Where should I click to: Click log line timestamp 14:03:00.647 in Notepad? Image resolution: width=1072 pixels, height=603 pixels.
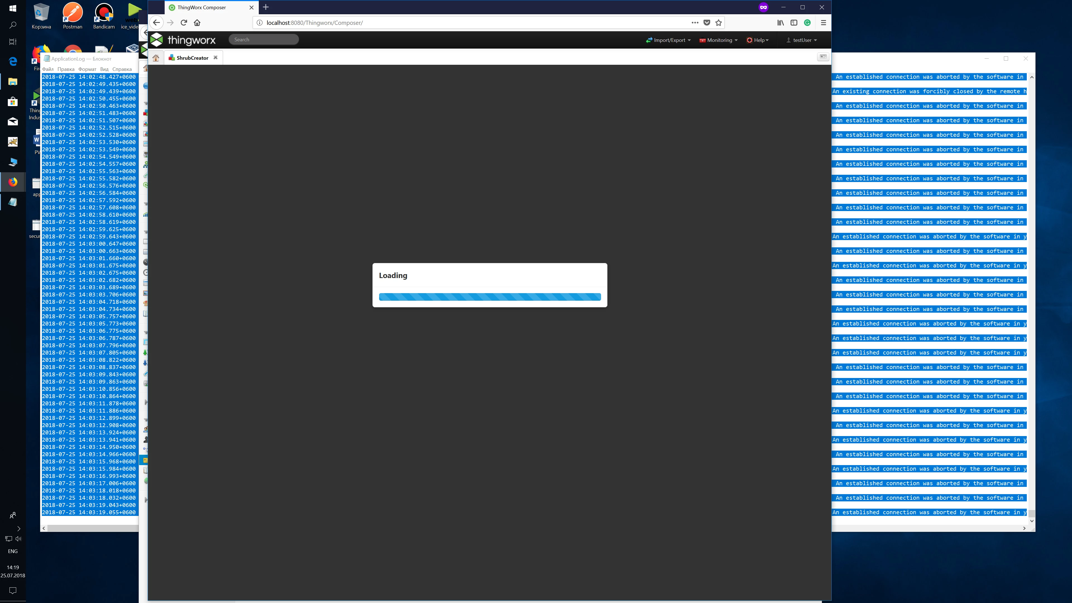[x=89, y=244]
